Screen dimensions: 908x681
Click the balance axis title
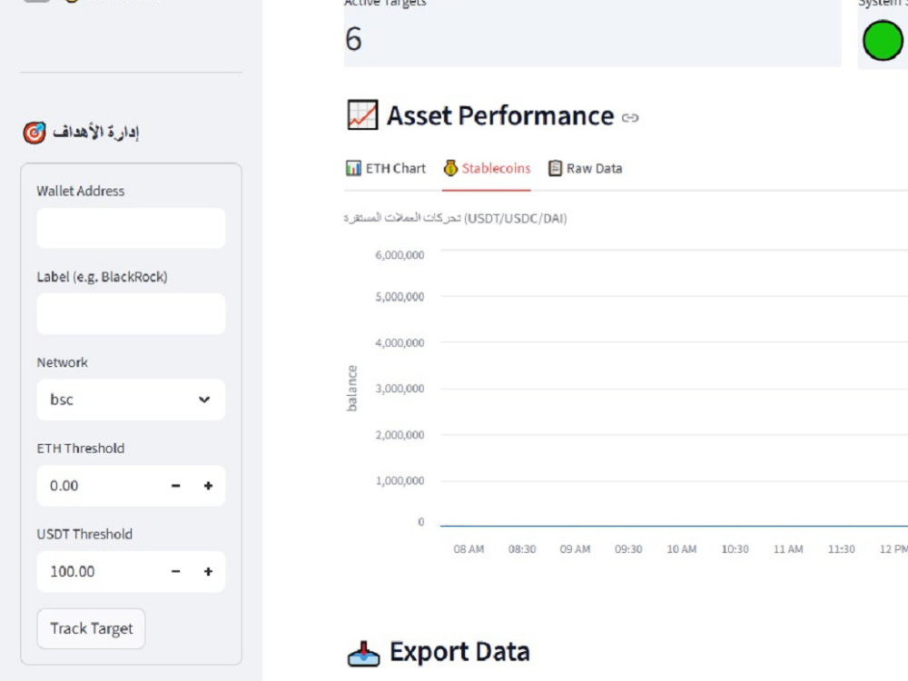(352, 389)
